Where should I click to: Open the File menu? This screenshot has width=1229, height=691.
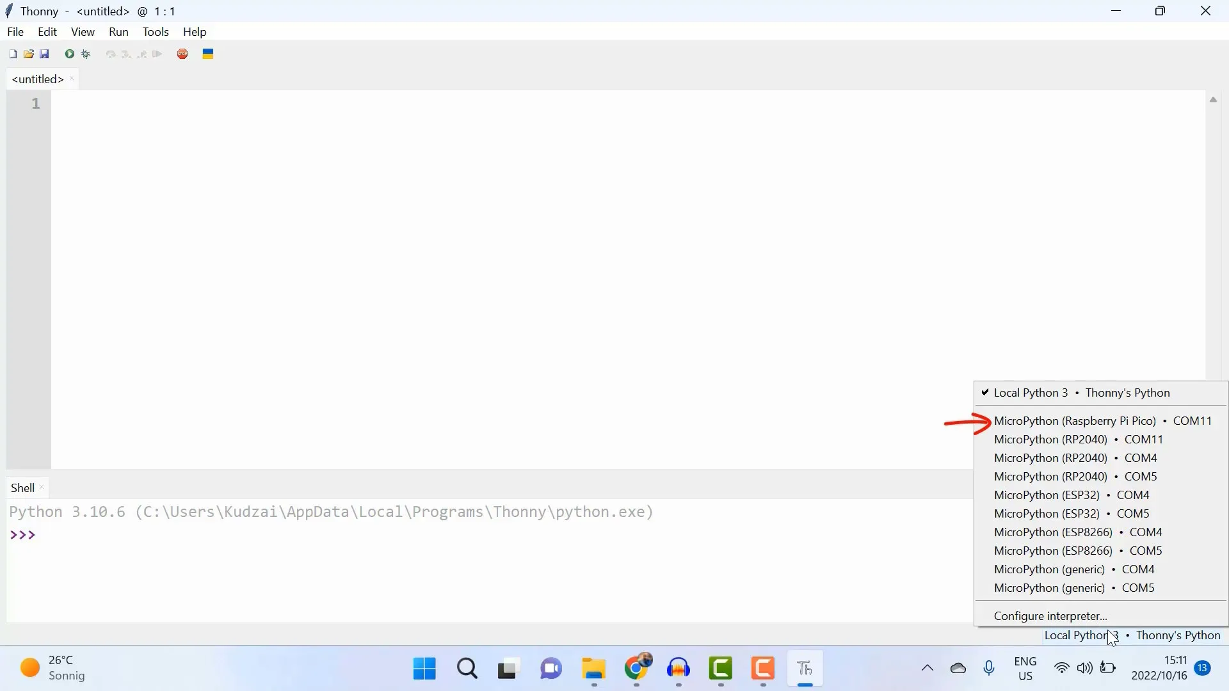tap(15, 32)
